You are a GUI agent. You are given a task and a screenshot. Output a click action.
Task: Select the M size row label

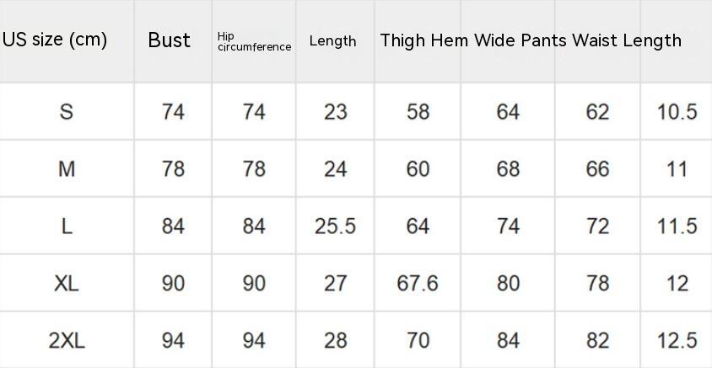pyautogui.click(x=67, y=168)
